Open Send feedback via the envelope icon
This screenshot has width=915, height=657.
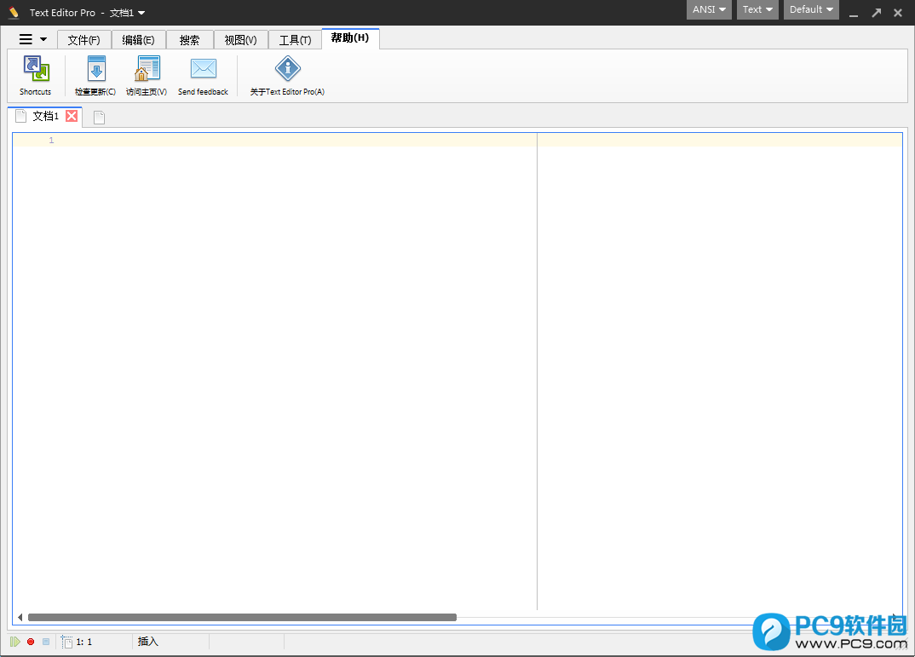tap(203, 68)
